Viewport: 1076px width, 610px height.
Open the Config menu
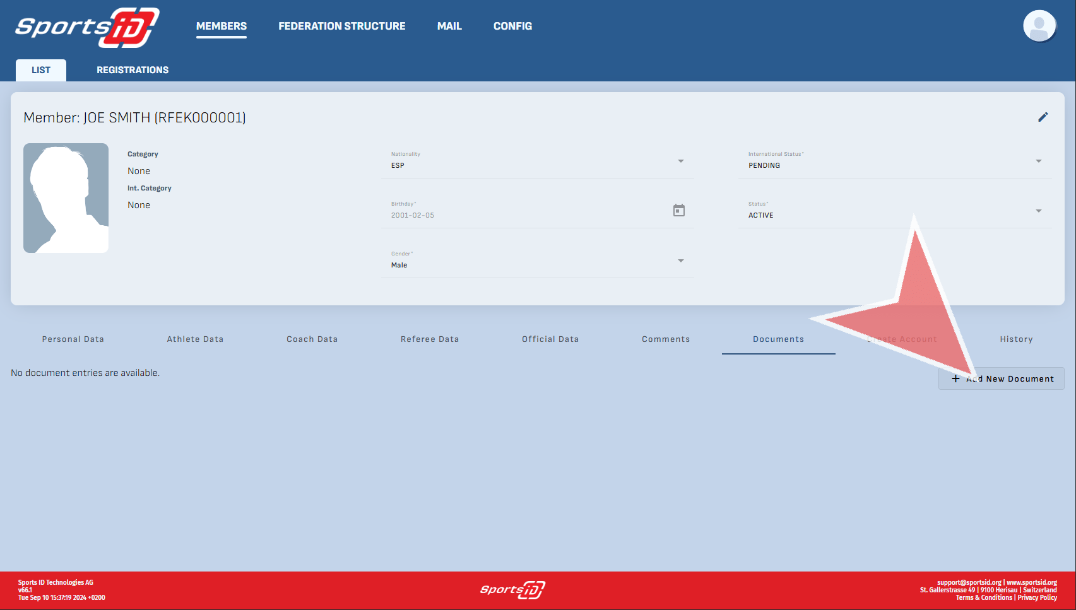click(512, 26)
